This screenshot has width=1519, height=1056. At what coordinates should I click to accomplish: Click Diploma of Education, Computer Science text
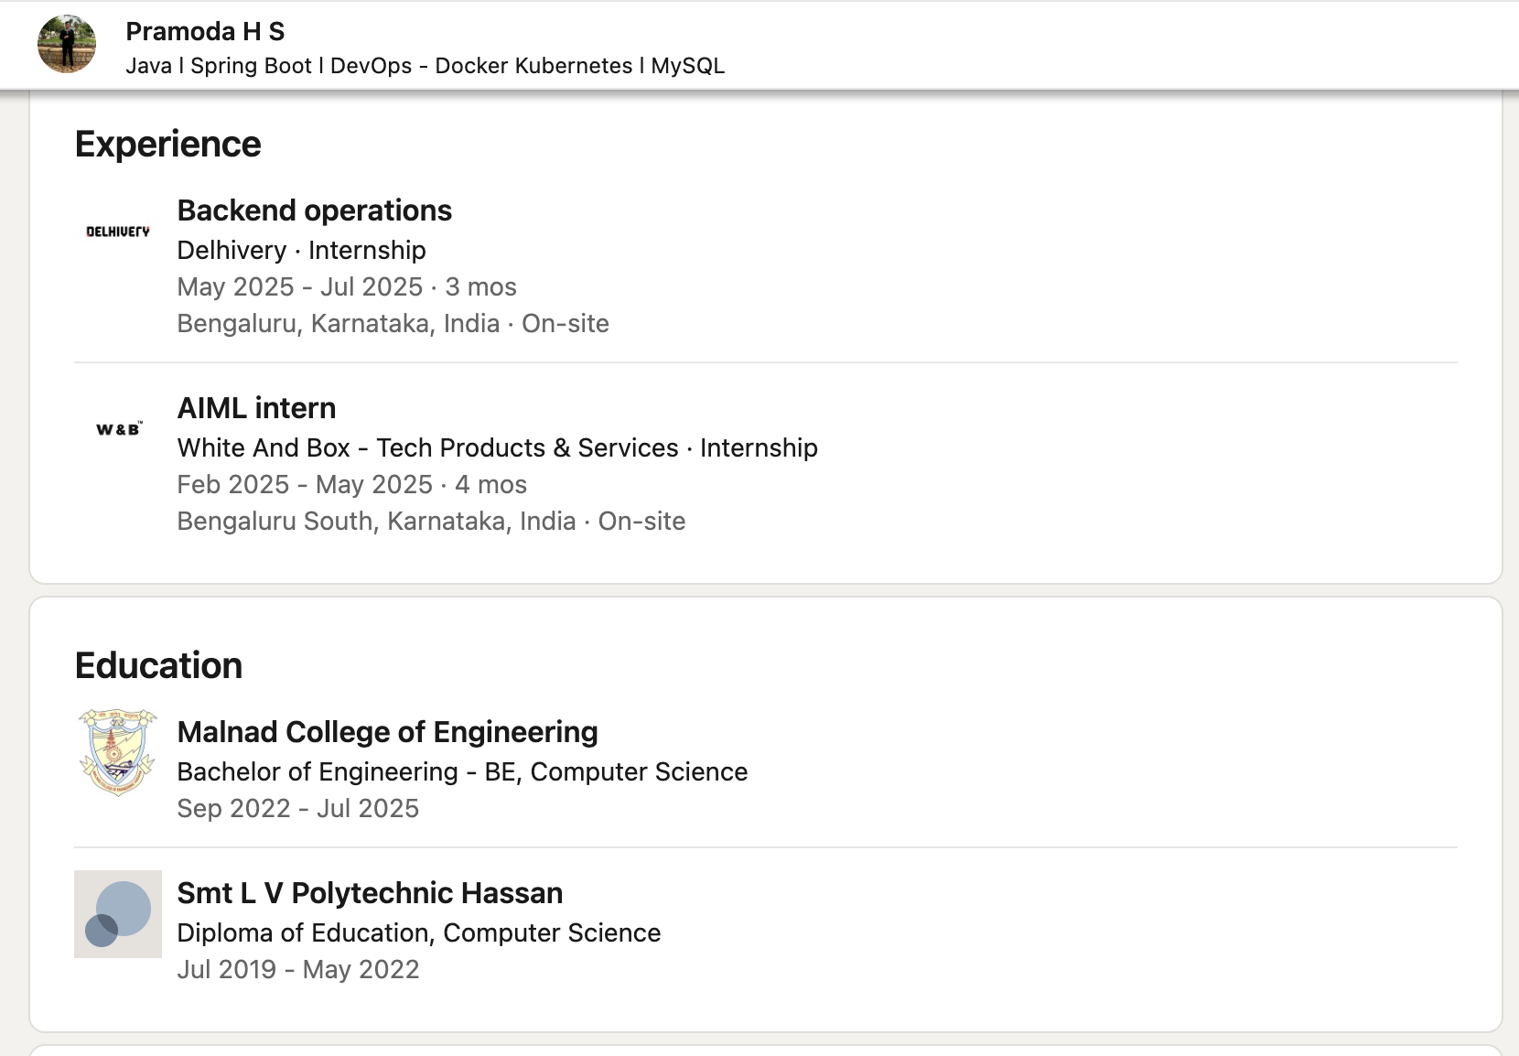418,932
